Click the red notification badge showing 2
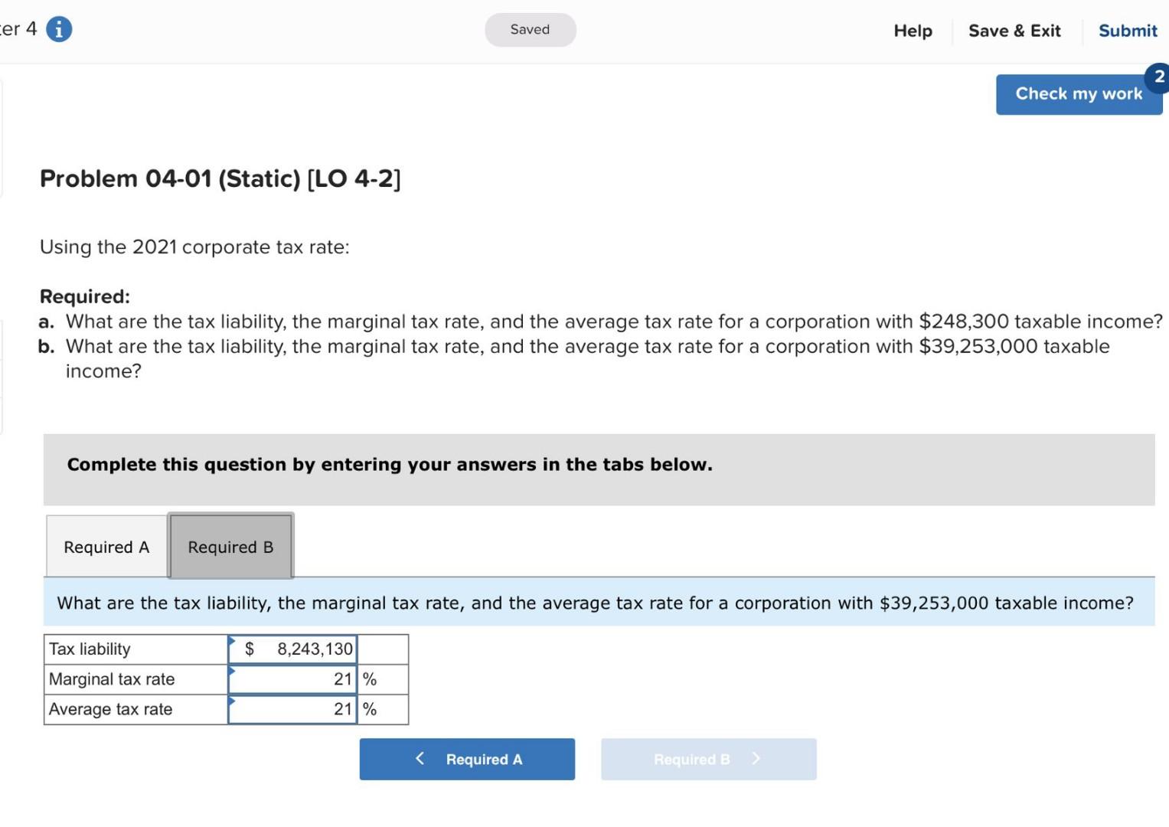The height and width of the screenshot is (827, 1169). point(1158,77)
